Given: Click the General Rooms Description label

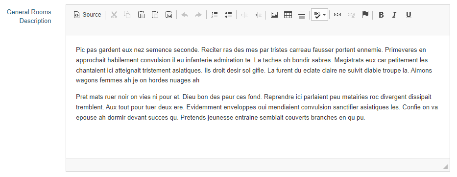Looking at the screenshot, I should click(29, 16).
